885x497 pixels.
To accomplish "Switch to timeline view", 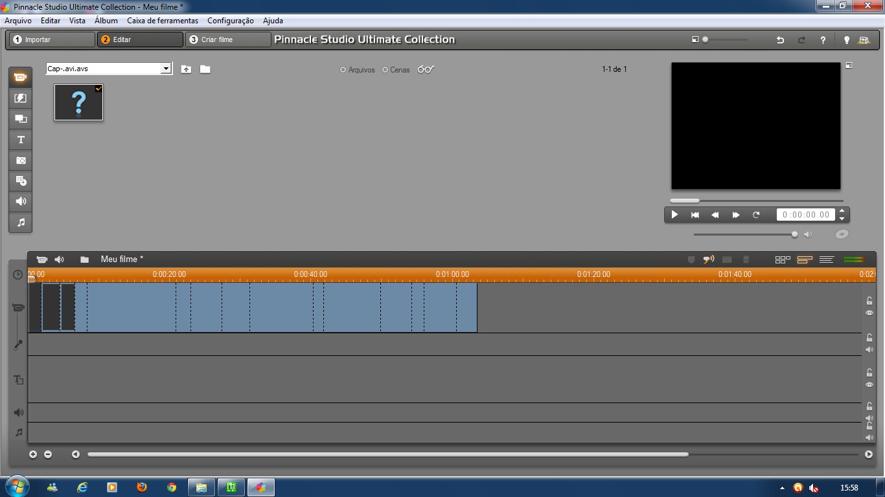I will [805, 260].
